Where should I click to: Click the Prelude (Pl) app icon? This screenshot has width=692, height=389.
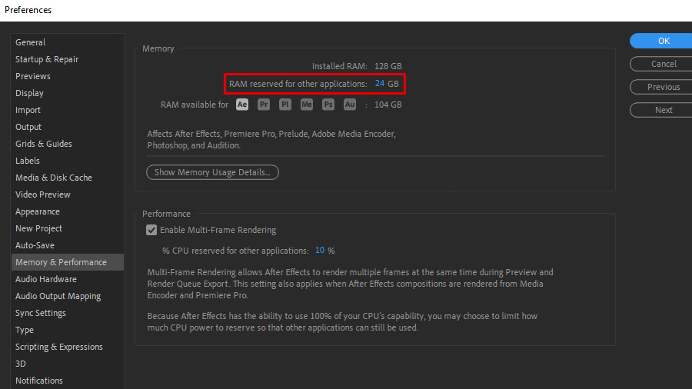(285, 105)
